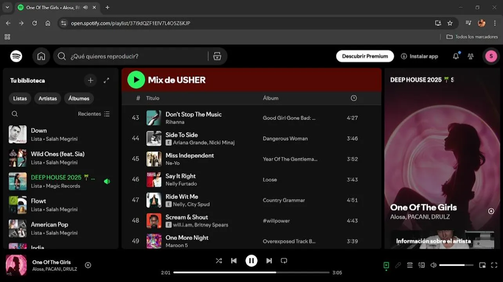The image size is (503, 282).
Task: Open Britney Spears artist link
Action: coord(212,225)
